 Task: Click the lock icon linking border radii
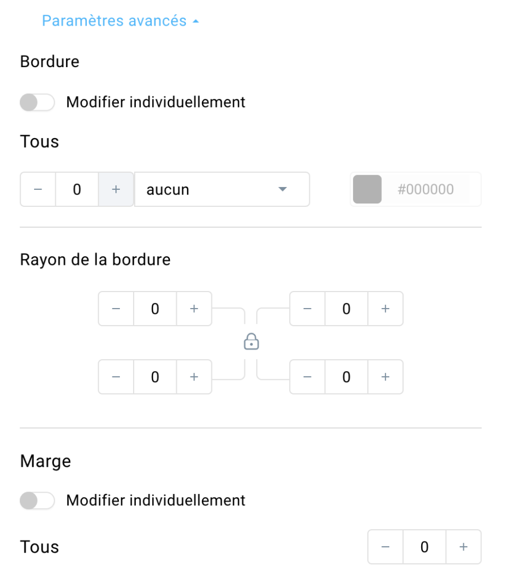click(251, 342)
